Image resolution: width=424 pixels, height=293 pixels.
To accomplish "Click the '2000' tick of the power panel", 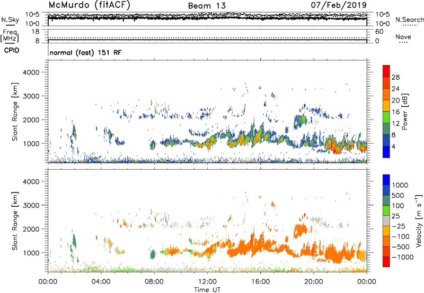I will point(31,120).
